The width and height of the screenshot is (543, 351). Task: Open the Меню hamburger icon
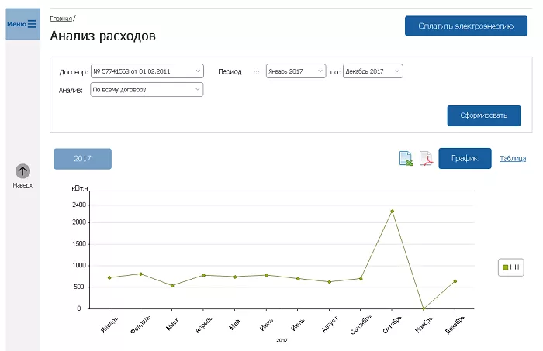(32, 24)
